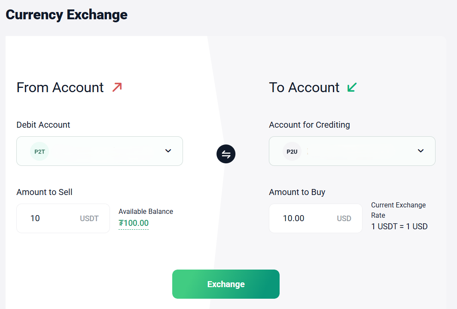Click the USDT currency label
Image resolution: width=457 pixels, height=309 pixels.
[x=89, y=219]
